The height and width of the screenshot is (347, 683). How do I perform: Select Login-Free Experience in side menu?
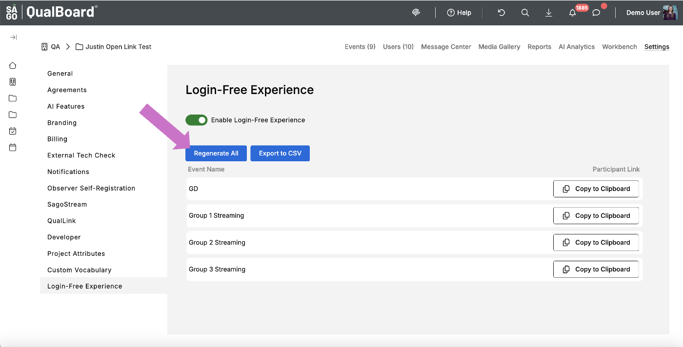103,286
